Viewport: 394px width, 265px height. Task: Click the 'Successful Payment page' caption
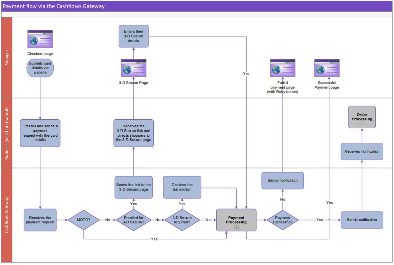click(x=327, y=85)
